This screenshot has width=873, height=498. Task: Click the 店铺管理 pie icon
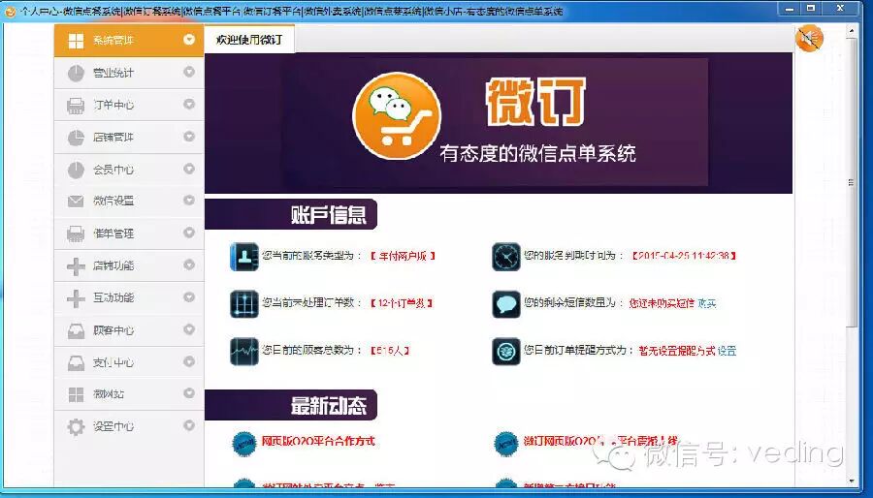click(76, 138)
